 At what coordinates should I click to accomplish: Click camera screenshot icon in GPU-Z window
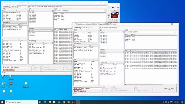113,7
